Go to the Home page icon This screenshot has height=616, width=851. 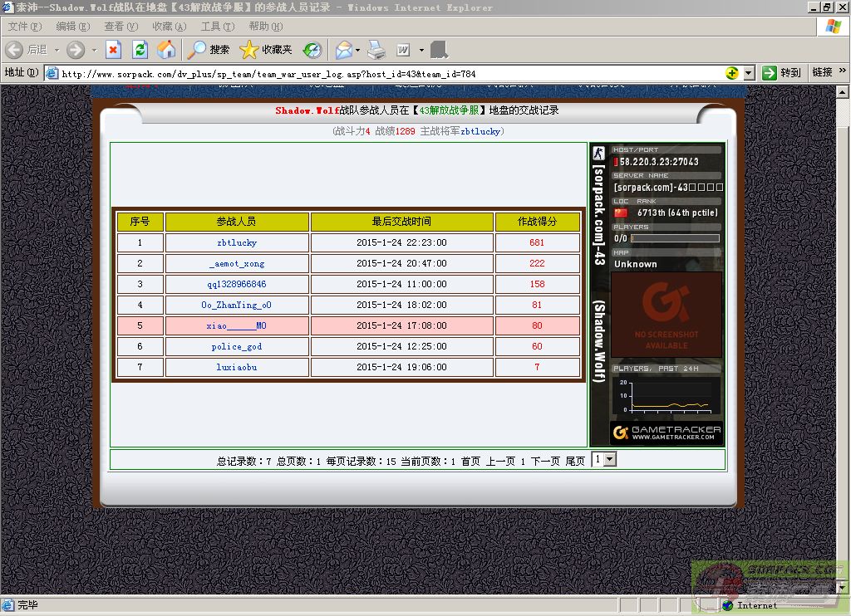coord(166,50)
